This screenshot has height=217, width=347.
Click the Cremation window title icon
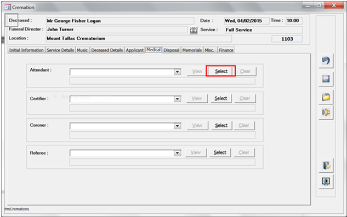tap(8, 7)
